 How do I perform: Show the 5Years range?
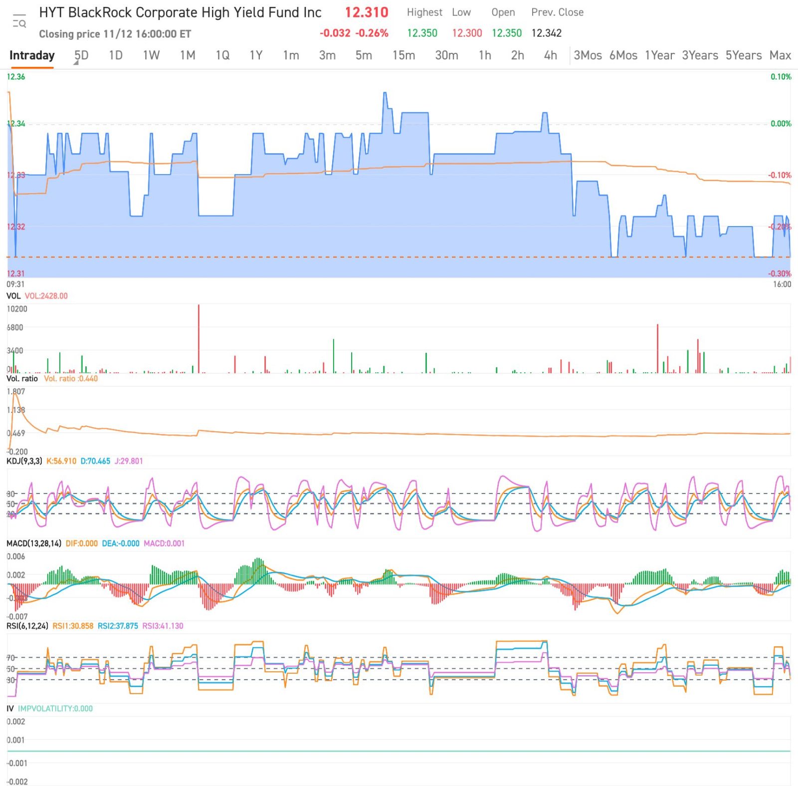click(x=743, y=55)
